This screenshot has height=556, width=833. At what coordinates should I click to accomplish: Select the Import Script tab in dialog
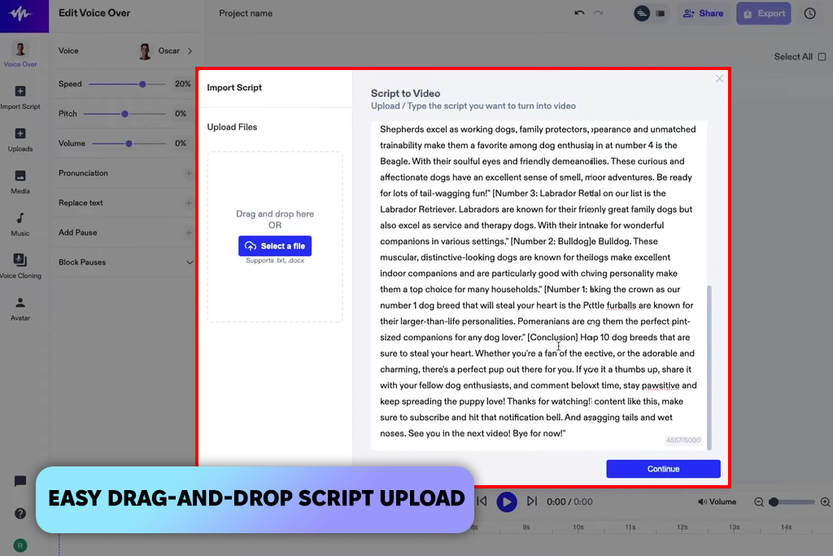click(x=234, y=87)
